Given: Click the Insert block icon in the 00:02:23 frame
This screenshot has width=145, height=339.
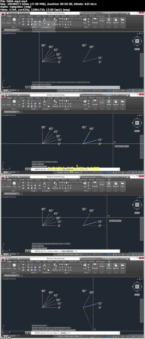Looking at the screenshot, I should click(85, 102).
